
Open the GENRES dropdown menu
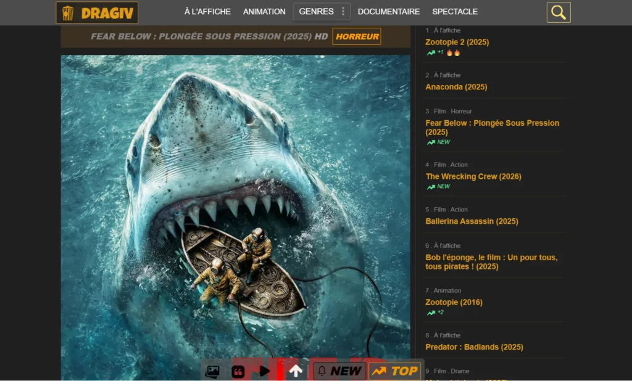(315, 11)
